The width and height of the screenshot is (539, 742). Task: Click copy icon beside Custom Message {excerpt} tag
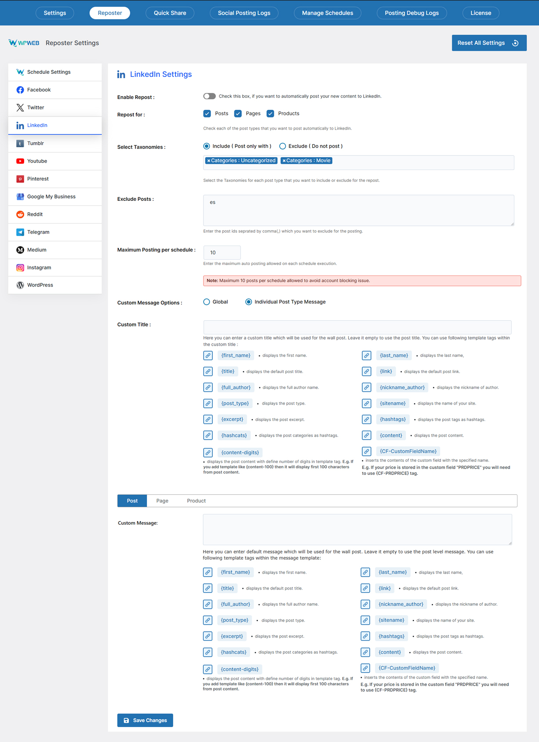[208, 636]
